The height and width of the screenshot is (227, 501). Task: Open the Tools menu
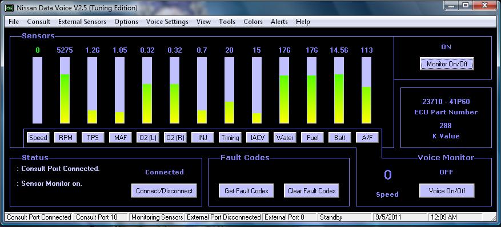tap(227, 22)
